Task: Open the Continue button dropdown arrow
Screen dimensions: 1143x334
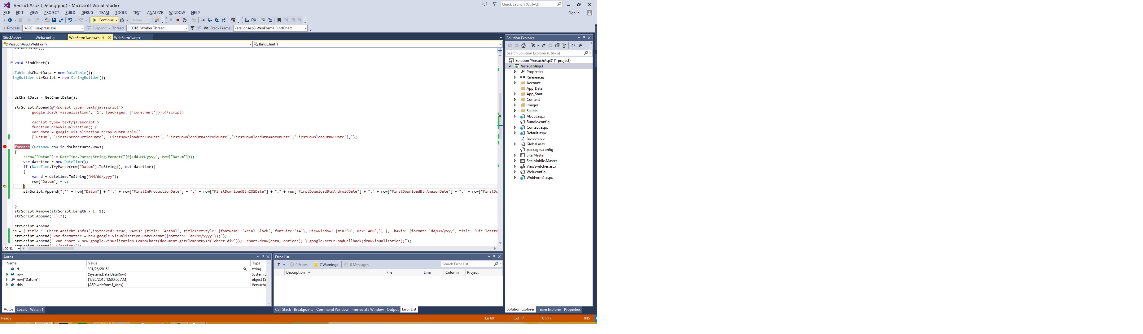Action: (x=117, y=20)
